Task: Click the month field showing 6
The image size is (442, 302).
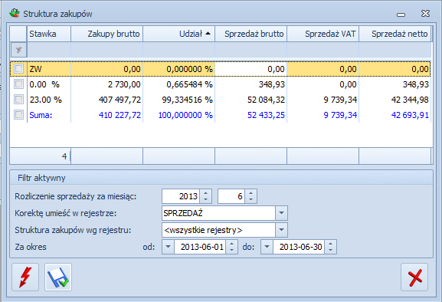Action: [231, 196]
